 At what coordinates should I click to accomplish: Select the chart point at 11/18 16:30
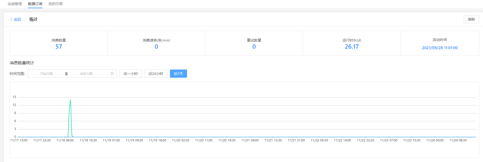coord(88,137)
